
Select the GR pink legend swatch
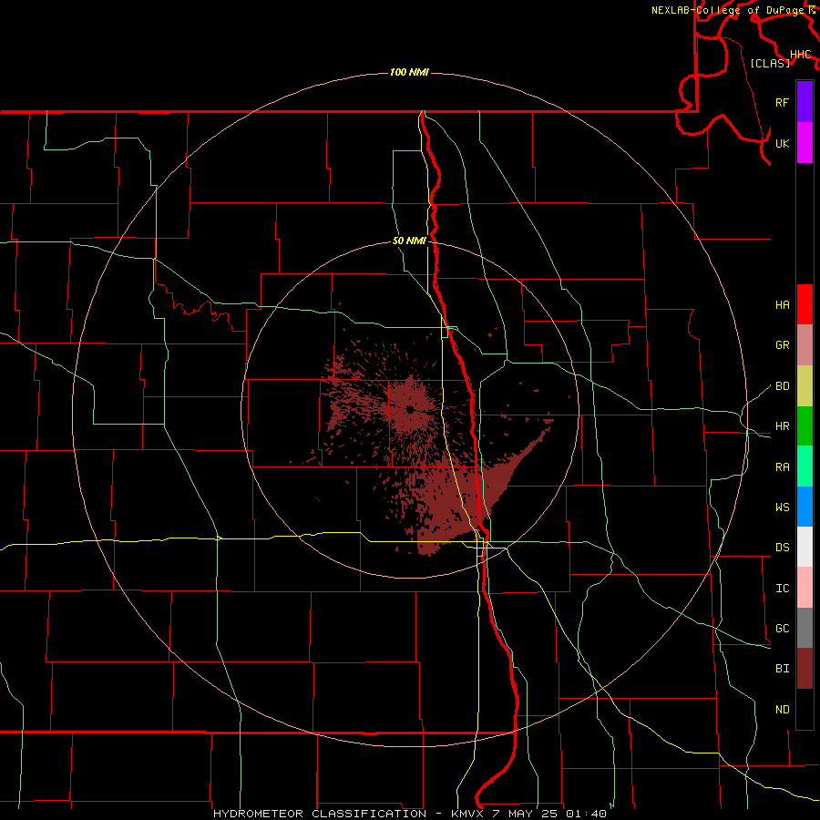805,345
